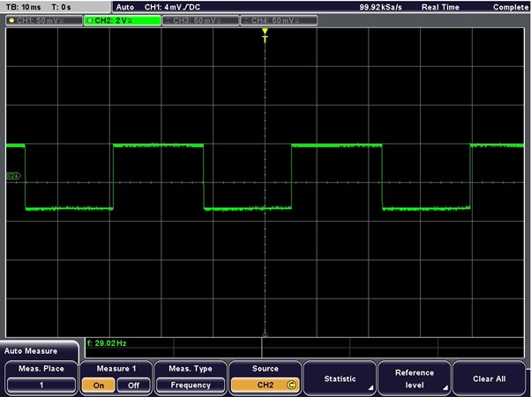Select the CH4: 50 mV channel tab
This screenshot has width=531, height=397.
point(279,20)
